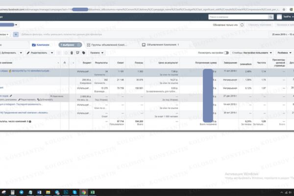Open the Правила dropdown
The height and width of the screenshot is (196, 294).
click(x=97, y=53)
